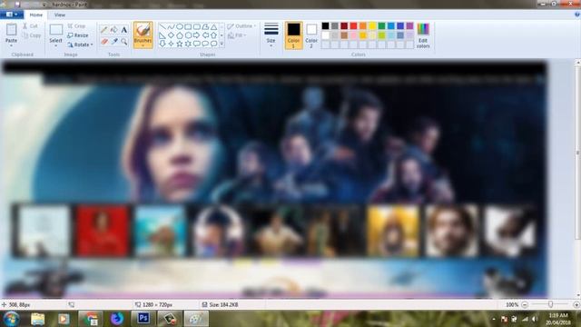Screen dimensions: 581x327
Task: Choose the Right triangle shape
Action: click(x=162, y=35)
